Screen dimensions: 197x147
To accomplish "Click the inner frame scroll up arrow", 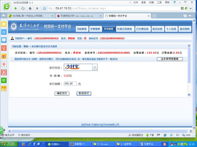I will (x=189, y=46).
